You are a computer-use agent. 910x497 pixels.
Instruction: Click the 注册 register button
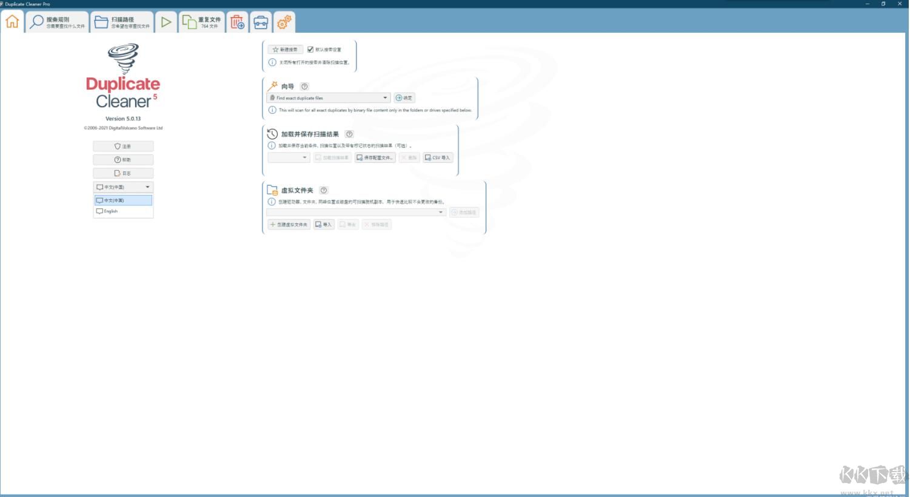123,146
